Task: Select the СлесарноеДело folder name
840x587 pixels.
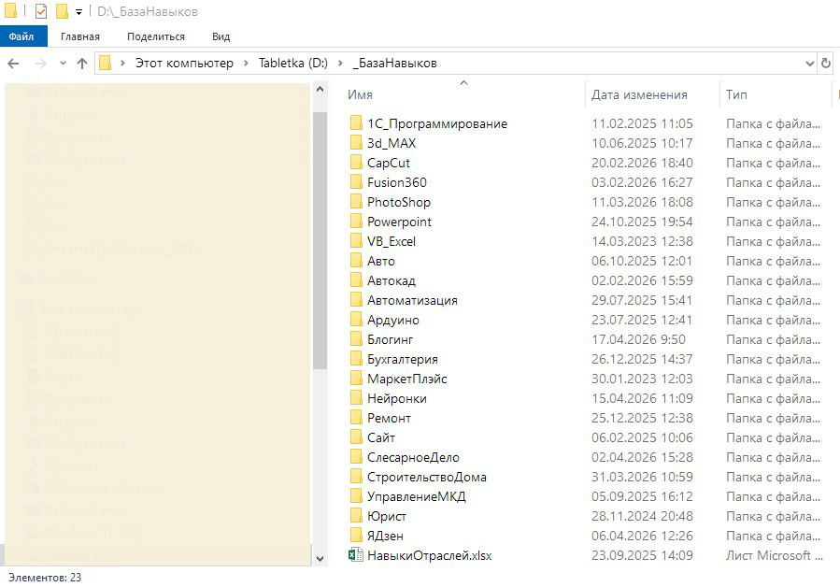Action: (413, 457)
